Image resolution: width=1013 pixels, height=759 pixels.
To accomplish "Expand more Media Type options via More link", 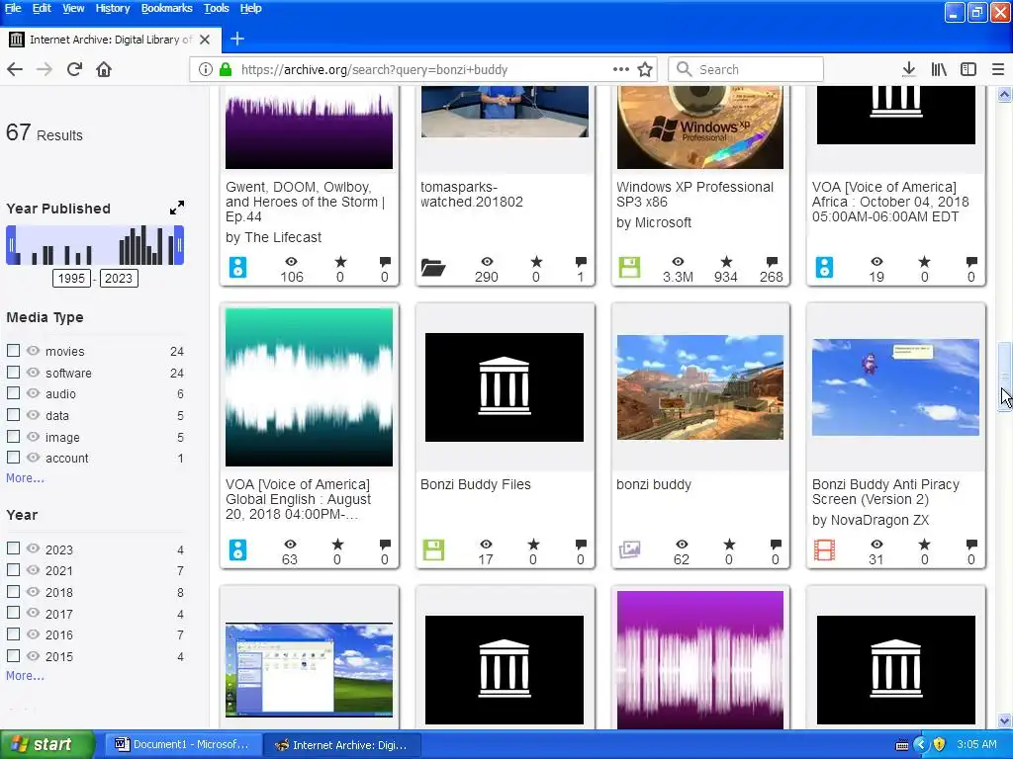I will point(25,478).
